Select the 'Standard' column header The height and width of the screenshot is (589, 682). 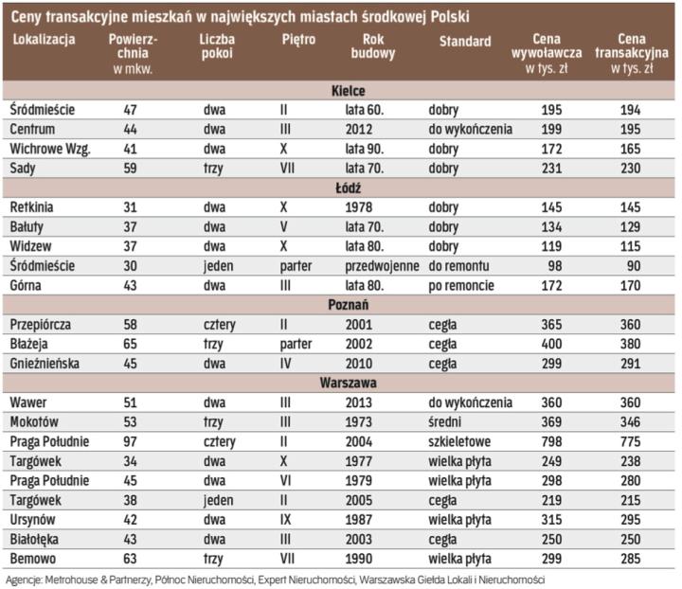[464, 42]
